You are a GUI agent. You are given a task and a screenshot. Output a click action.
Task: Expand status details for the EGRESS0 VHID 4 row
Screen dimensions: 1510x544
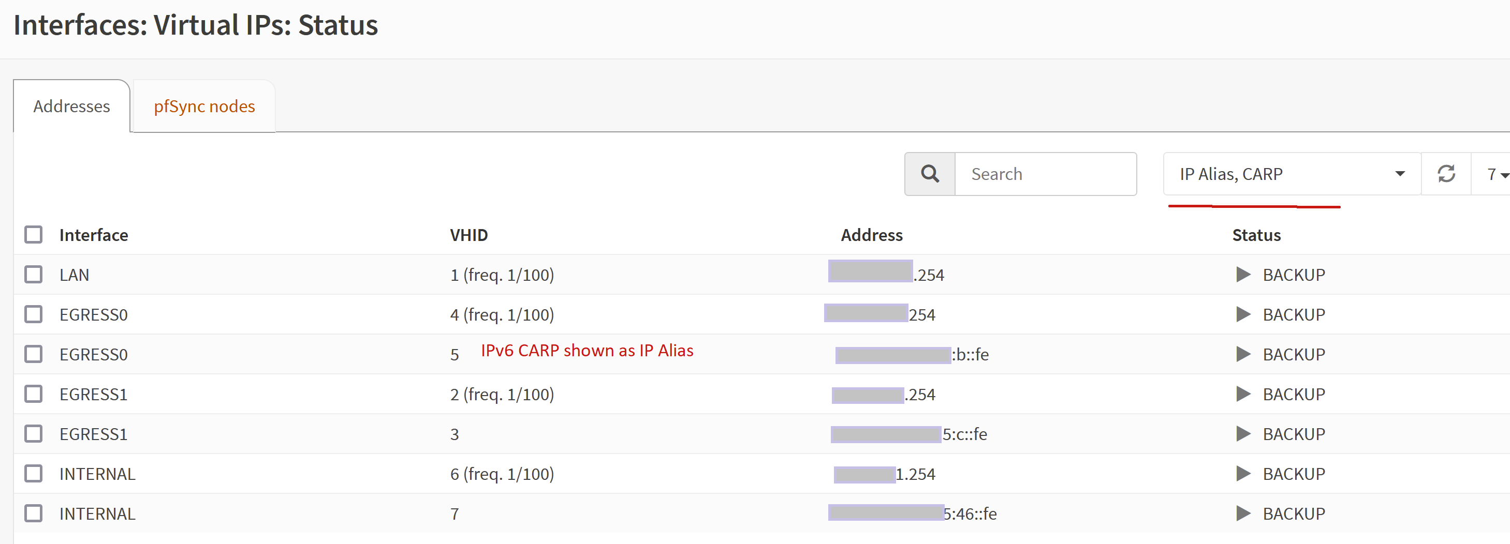pyautogui.click(x=1243, y=314)
